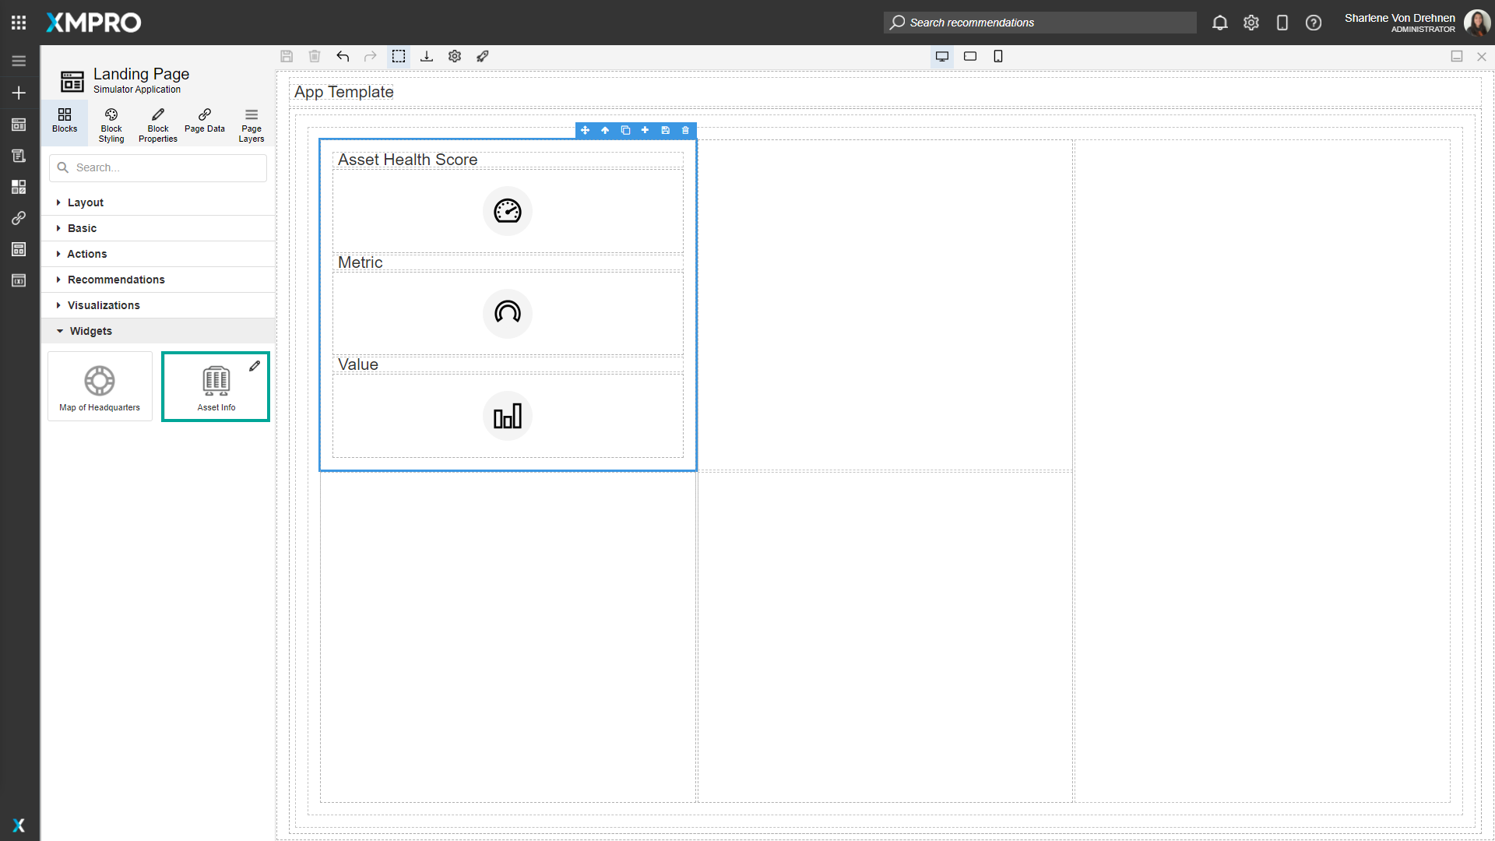Duplicate the selected block using the copy icon
This screenshot has width=1495, height=841.
[626, 130]
